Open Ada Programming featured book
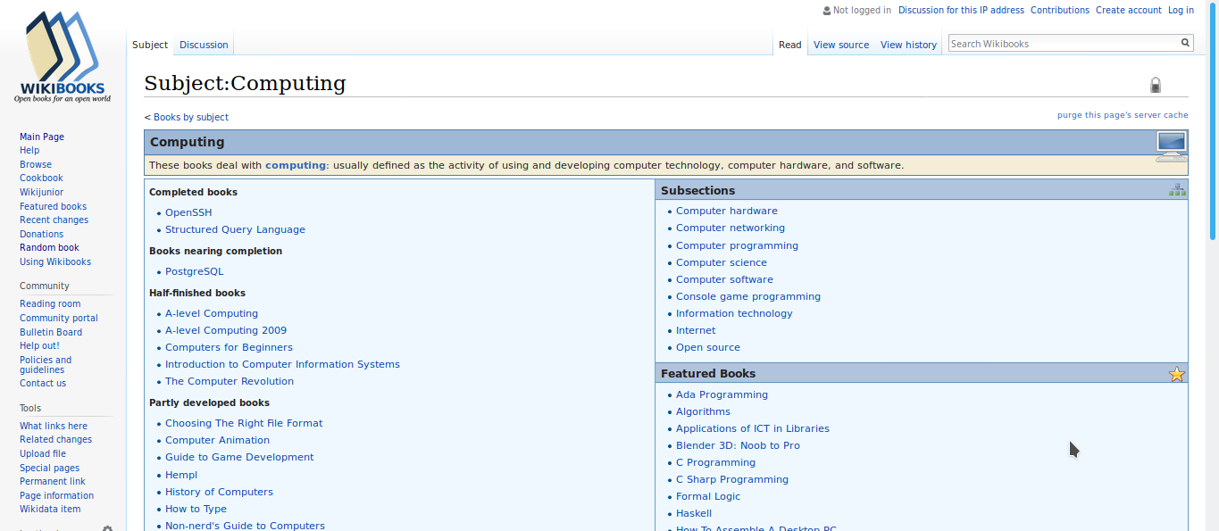 tap(722, 394)
